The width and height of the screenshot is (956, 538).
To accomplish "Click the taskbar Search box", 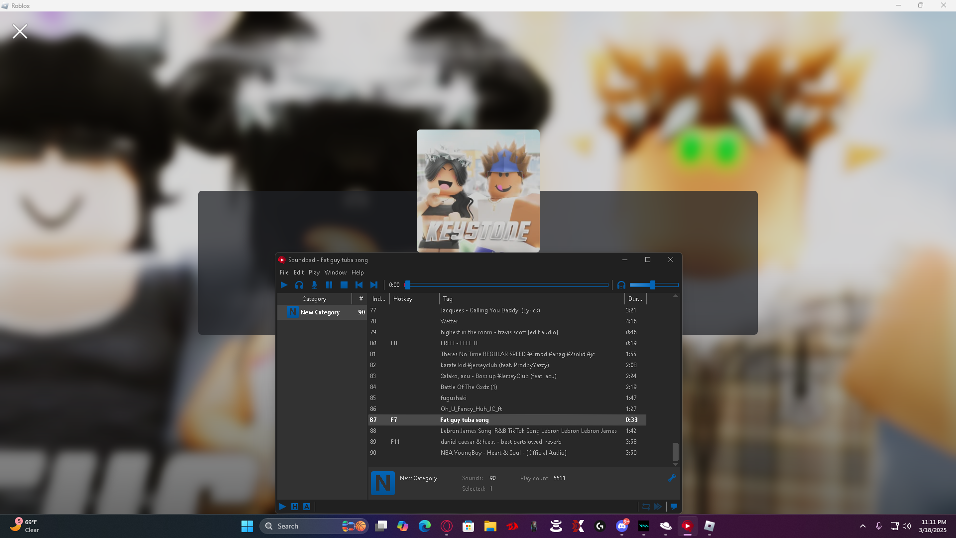I will (x=314, y=526).
